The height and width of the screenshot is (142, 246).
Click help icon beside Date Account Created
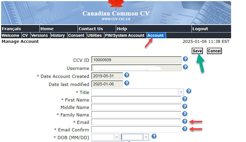point(127,75)
